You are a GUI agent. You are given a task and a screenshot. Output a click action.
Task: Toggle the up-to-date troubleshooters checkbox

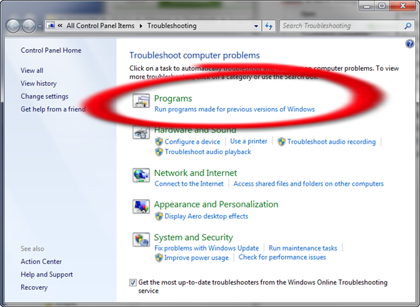tap(133, 282)
